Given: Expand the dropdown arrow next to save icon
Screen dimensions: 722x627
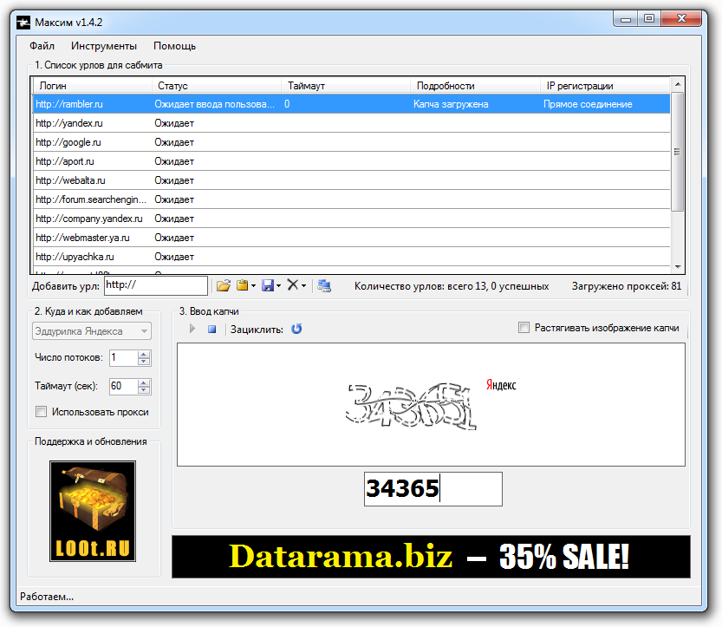Looking at the screenshot, I should 279,285.
